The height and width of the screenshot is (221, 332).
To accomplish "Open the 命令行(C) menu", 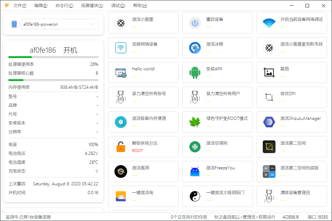I will pyautogui.click(x=64, y=6).
